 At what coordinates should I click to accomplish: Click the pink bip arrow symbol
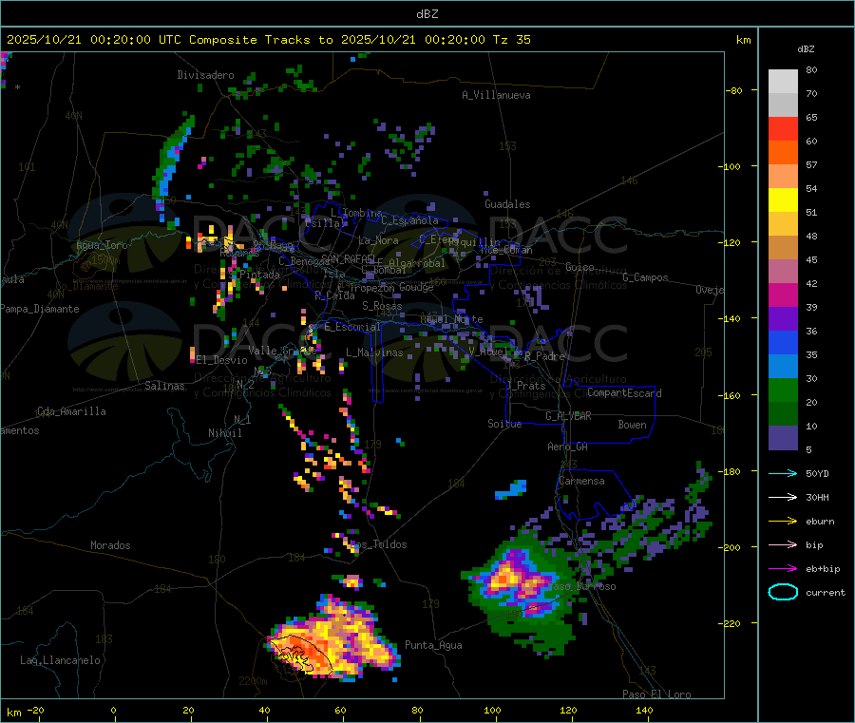pos(783,544)
